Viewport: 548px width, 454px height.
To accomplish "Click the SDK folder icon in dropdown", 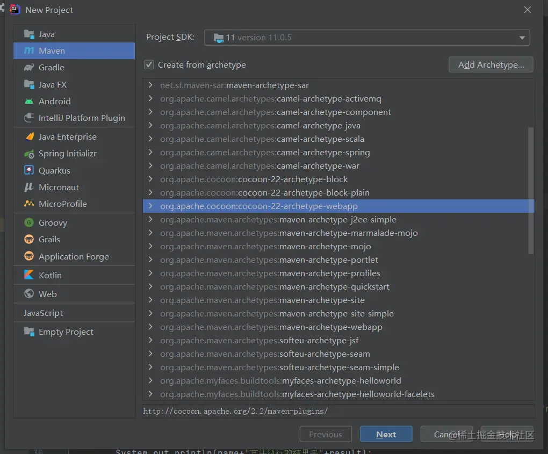I will point(219,38).
